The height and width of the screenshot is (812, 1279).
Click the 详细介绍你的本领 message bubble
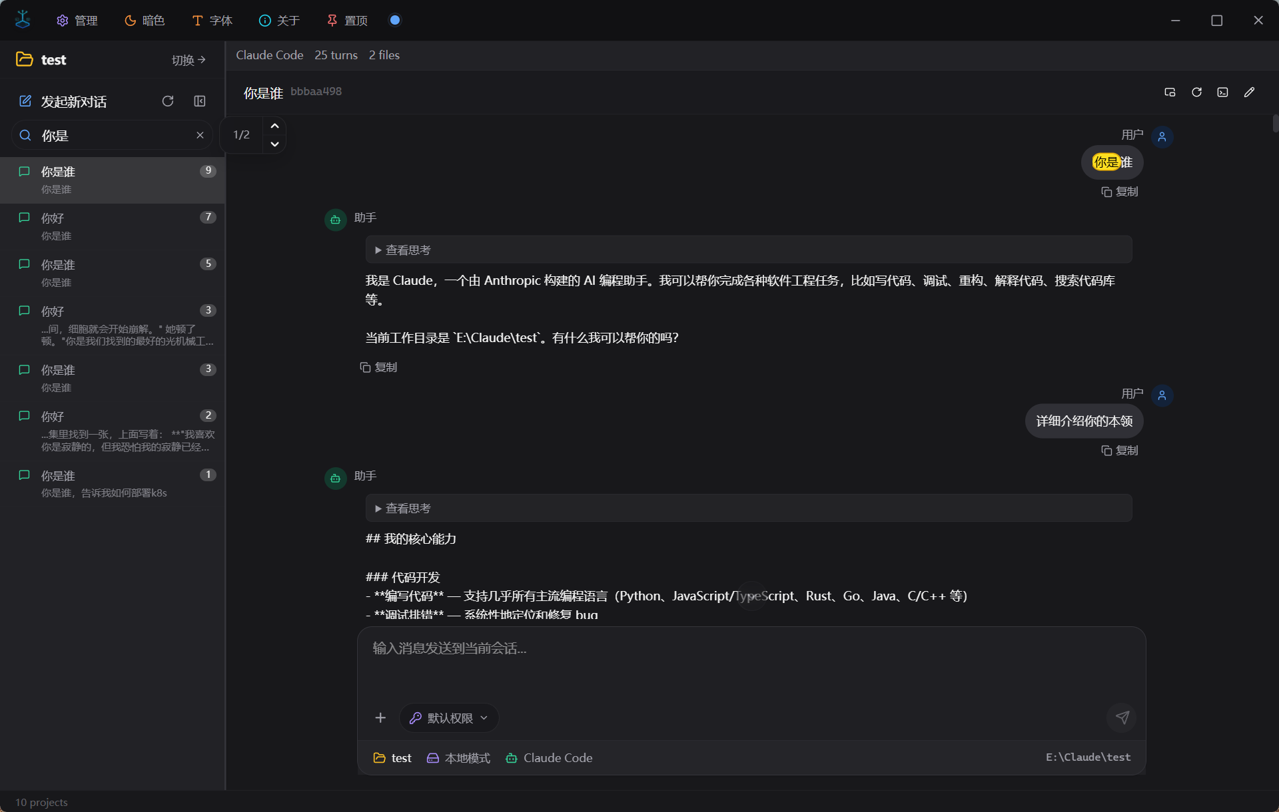tap(1084, 421)
